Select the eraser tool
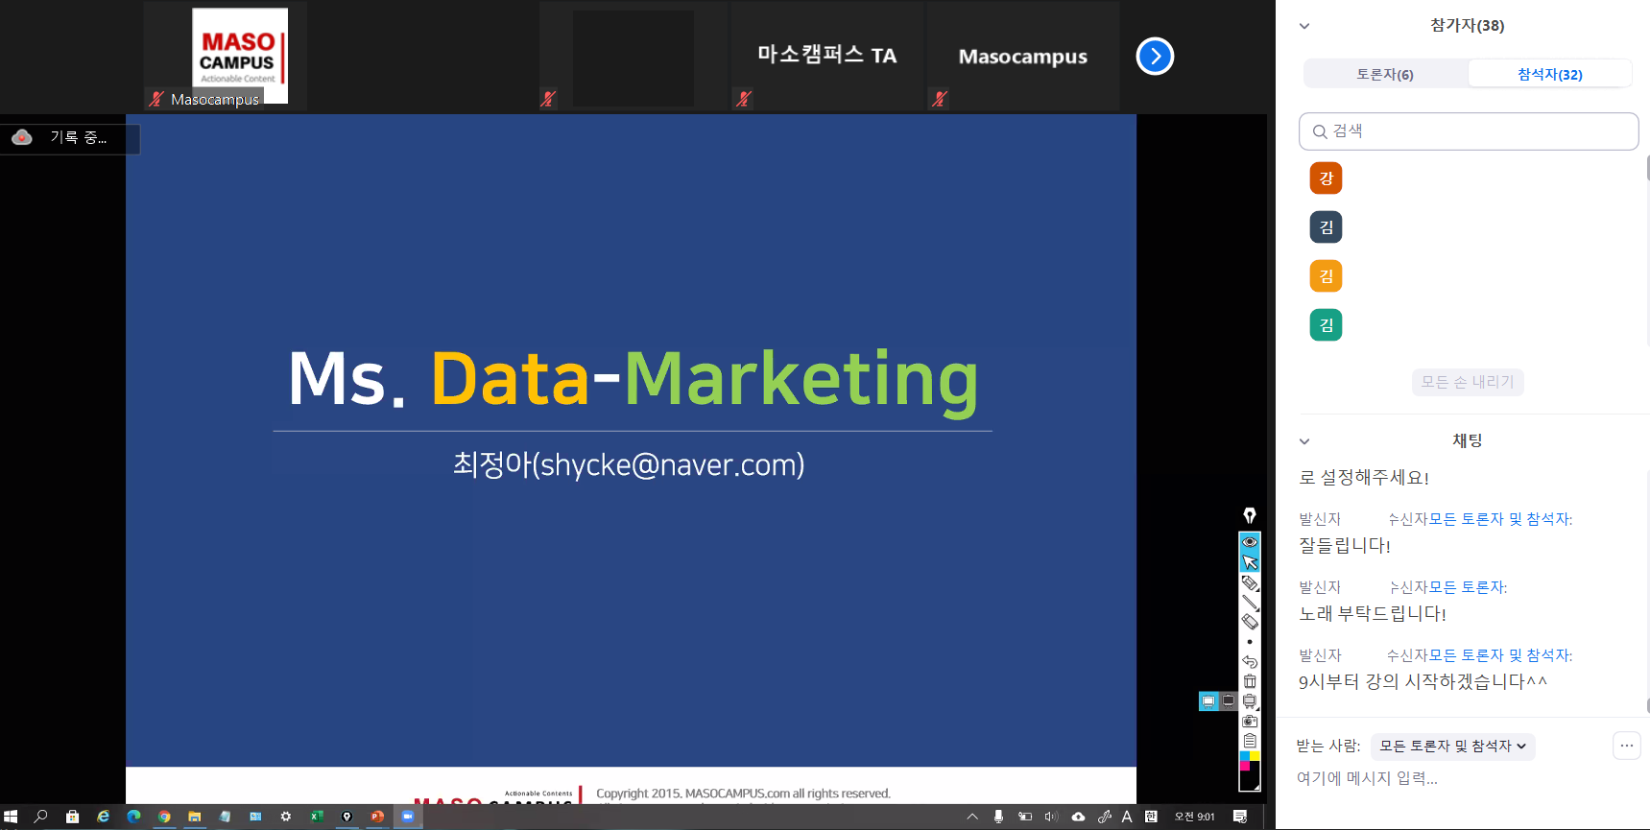The width and height of the screenshot is (1650, 830). click(x=1250, y=622)
